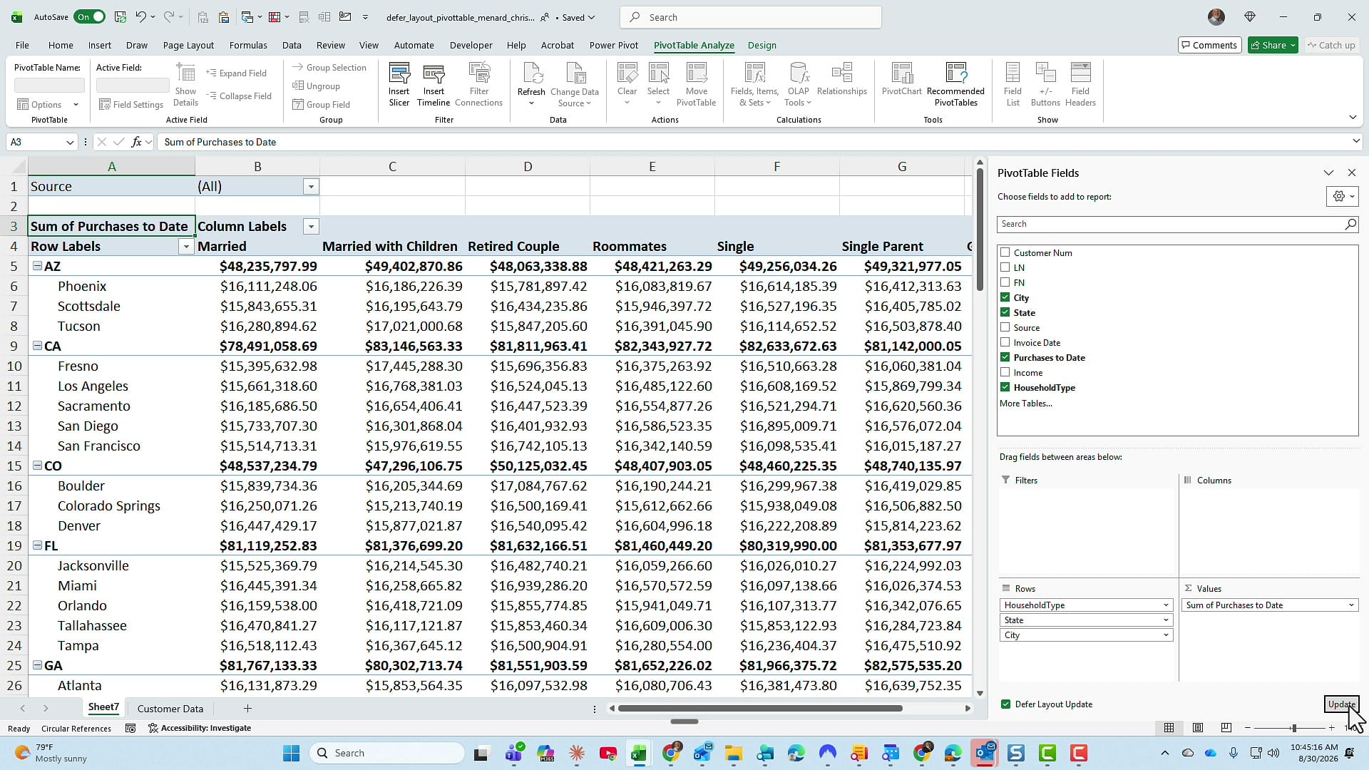1369x770 pixels.
Task: Click the Select actions icon
Action: click(658, 84)
